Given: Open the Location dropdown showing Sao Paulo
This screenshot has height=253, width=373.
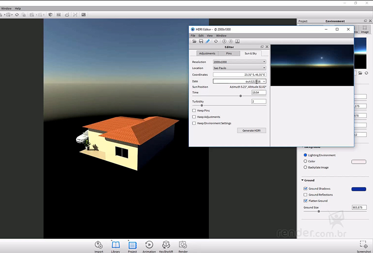Looking at the screenshot, I should 239,68.
